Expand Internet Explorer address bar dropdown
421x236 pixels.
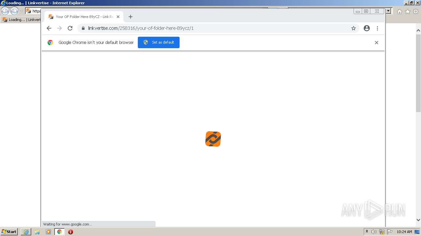(388, 11)
